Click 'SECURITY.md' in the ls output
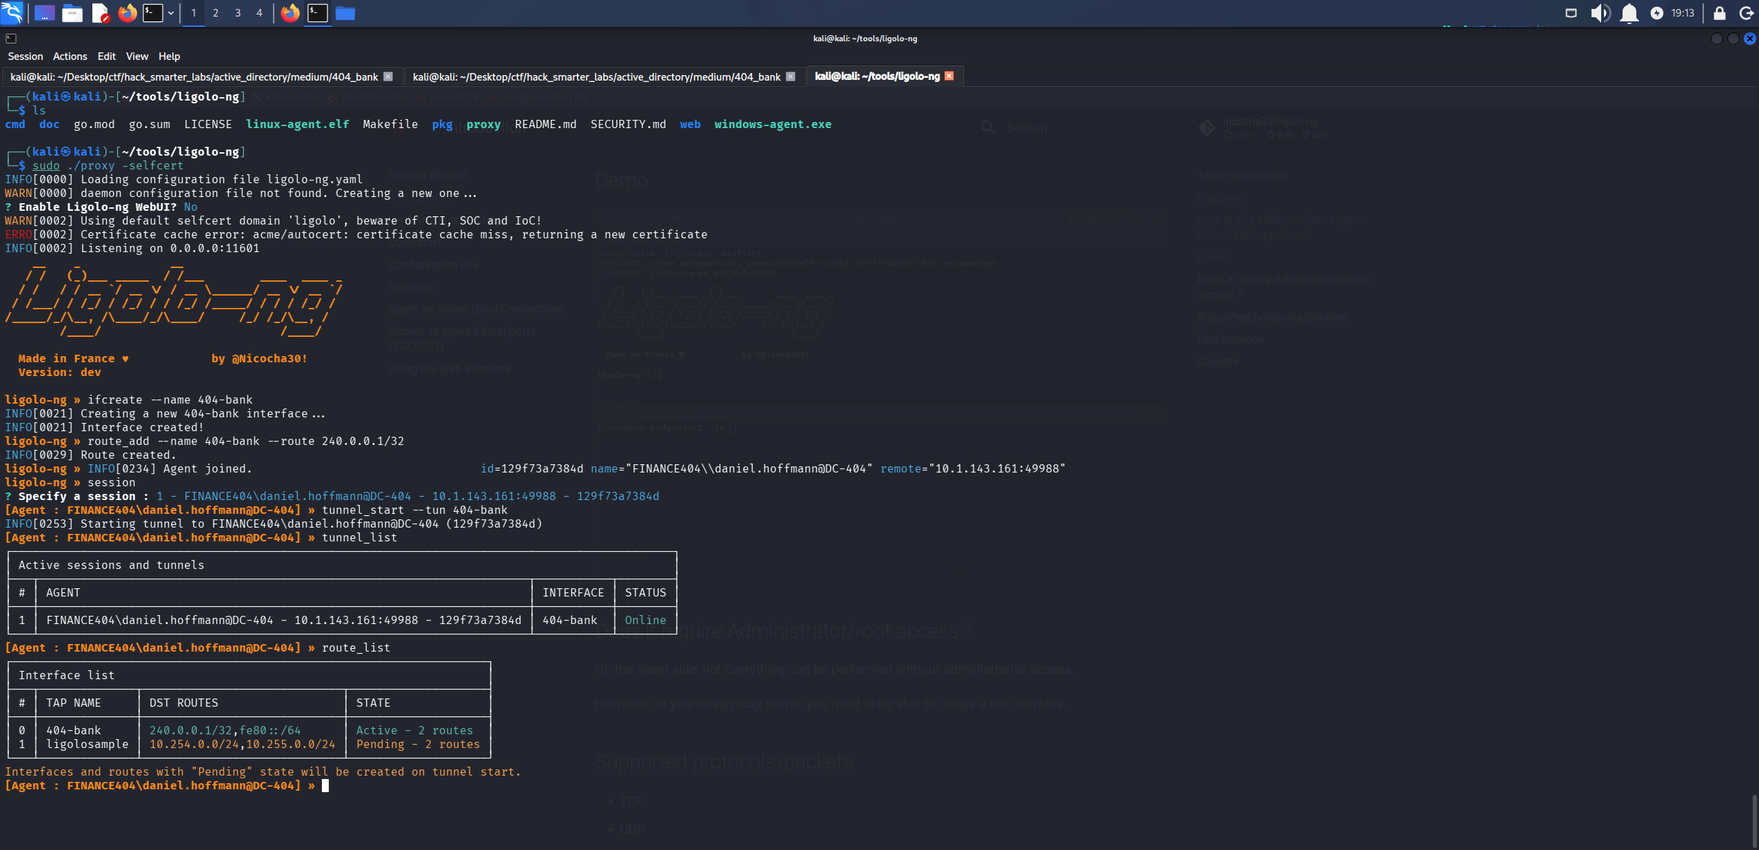Viewport: 1759px width, 850px height. coord(628,124)
